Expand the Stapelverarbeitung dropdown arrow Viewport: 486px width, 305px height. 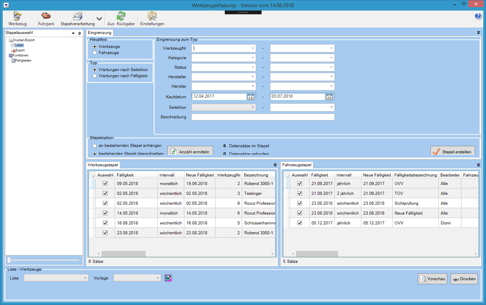click(99, 19)
